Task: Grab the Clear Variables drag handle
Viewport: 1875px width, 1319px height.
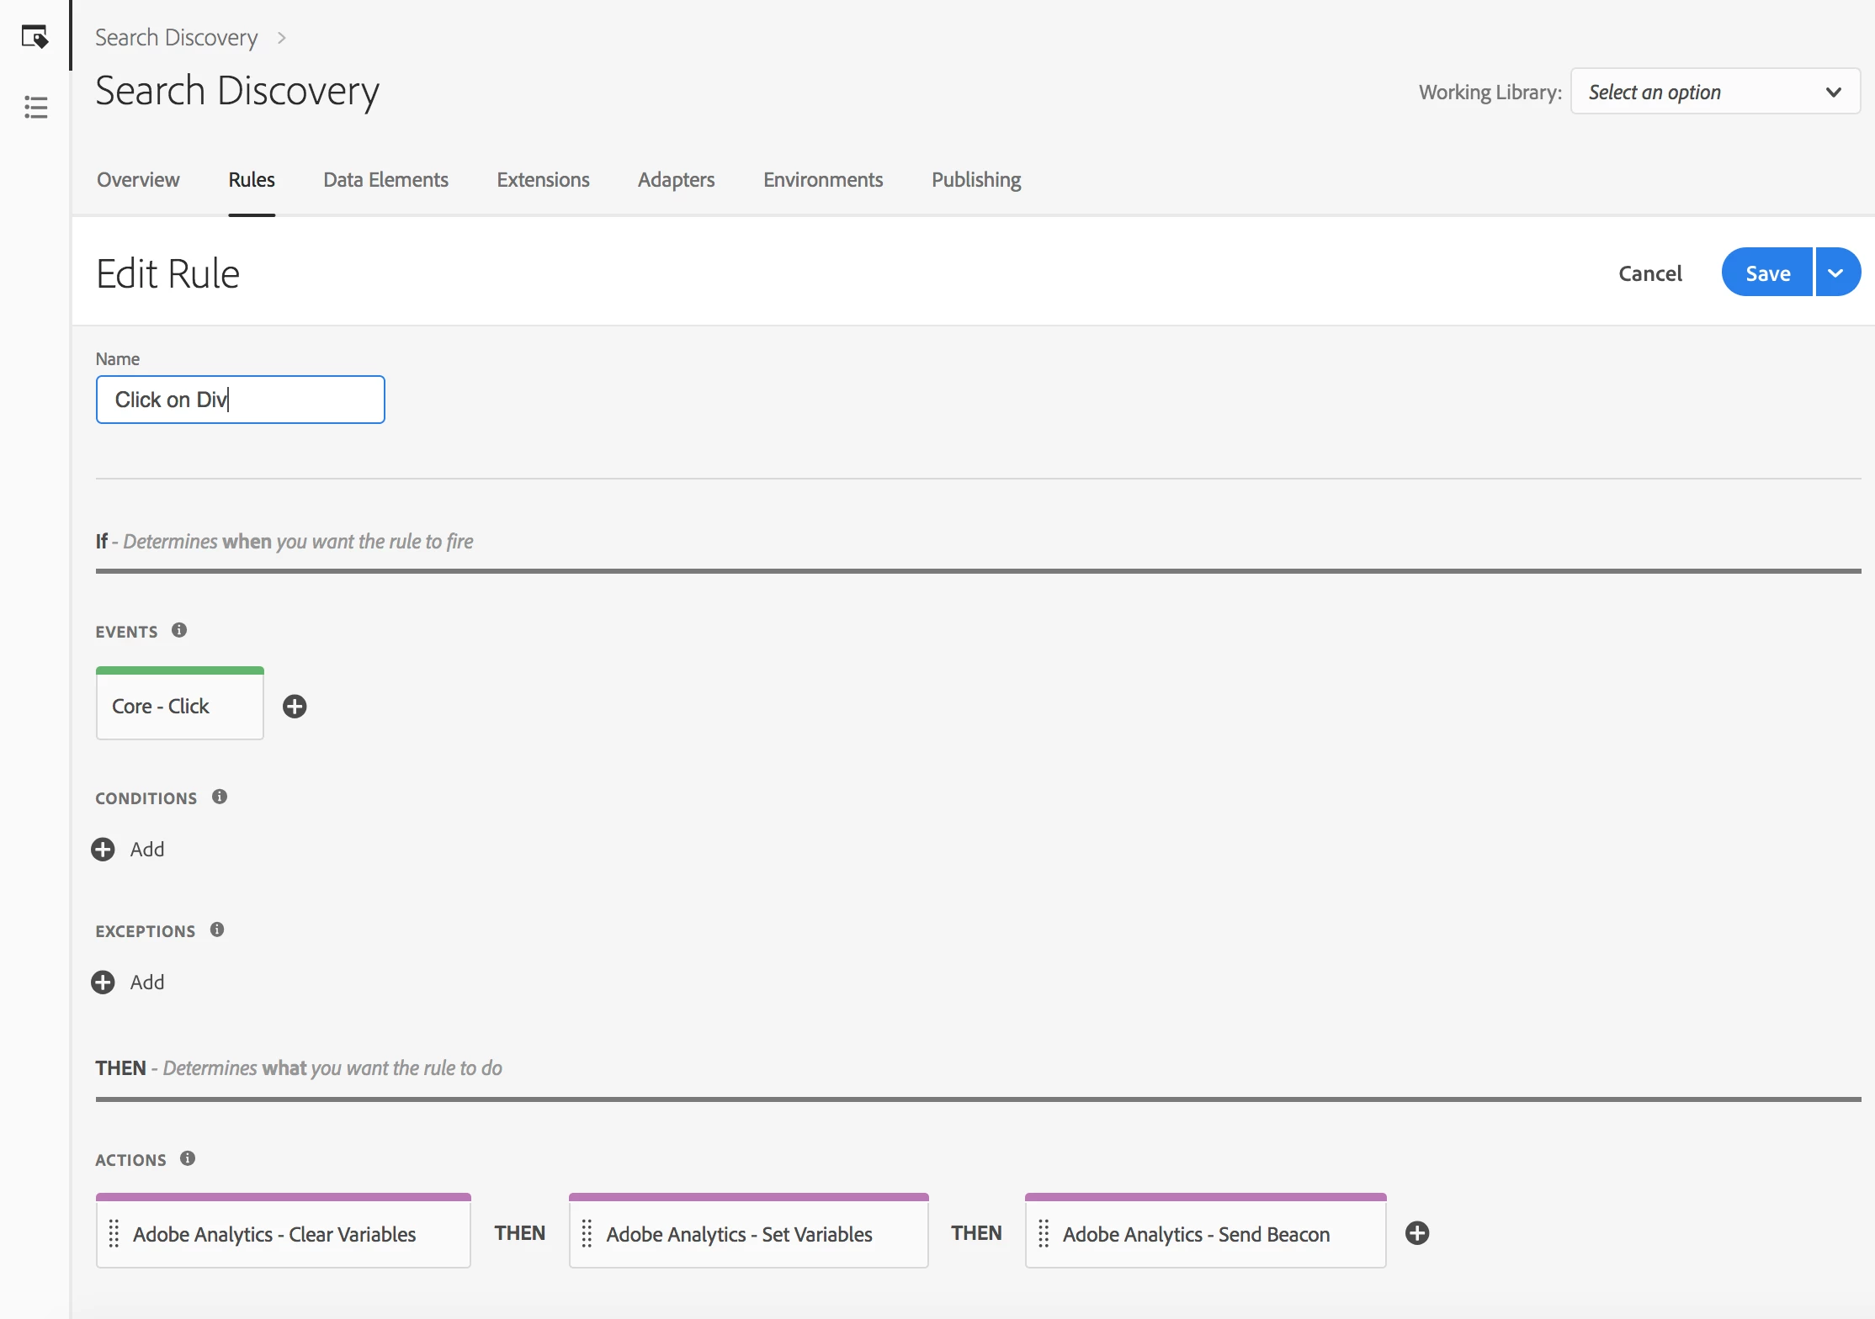Action: pos(114,1234)
